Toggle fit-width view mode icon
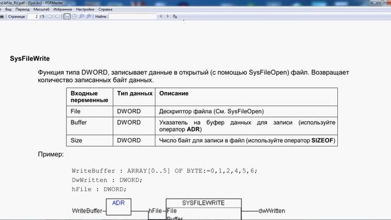Image resolution: width=391 pixels, height=220 pixels. [67, 16]
